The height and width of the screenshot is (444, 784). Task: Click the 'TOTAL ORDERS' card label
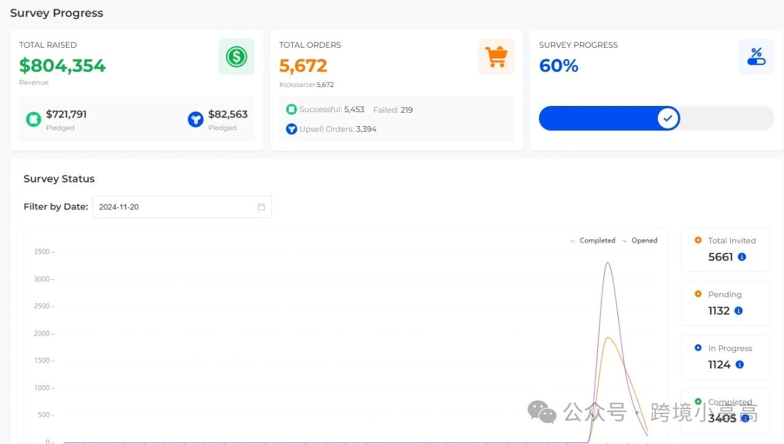pos(310,45)
